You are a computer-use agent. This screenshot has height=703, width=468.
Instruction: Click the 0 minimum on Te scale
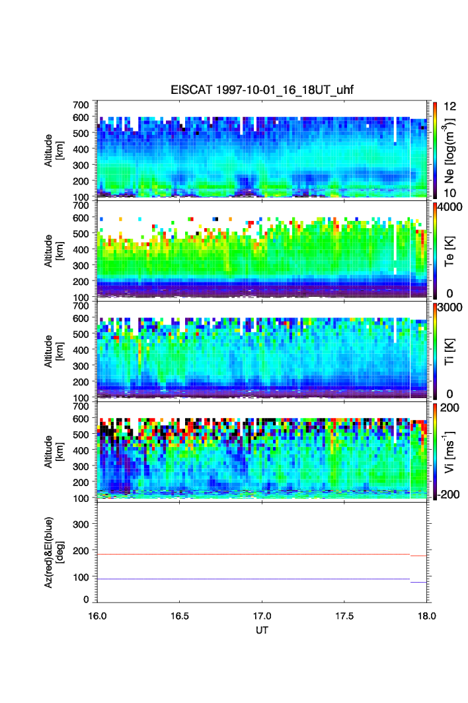(x=449, y=294)
